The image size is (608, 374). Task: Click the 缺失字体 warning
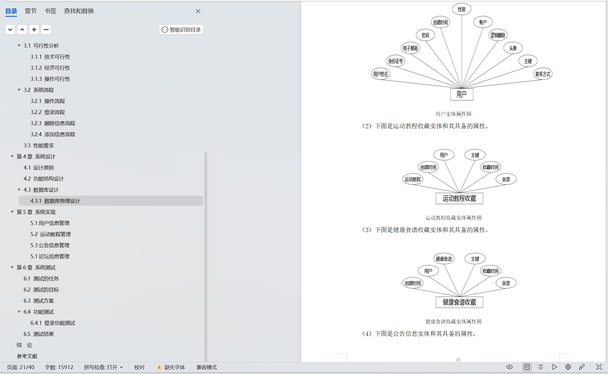click(171, 367)
